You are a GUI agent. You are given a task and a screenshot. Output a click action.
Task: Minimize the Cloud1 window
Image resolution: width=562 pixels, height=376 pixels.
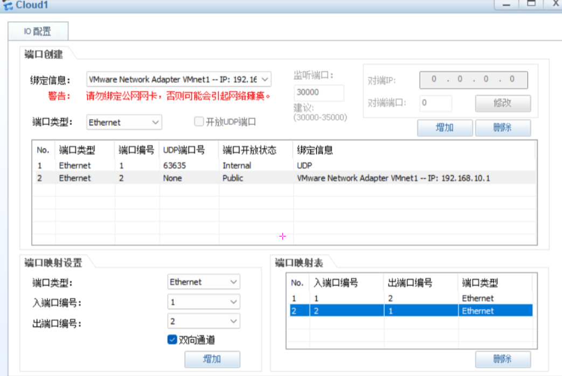506,4
